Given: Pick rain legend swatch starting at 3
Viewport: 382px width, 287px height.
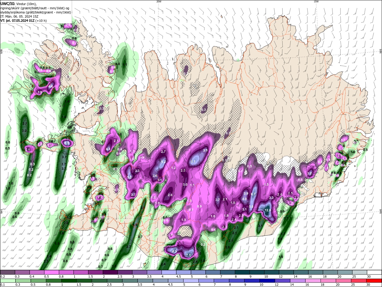Looking at the screenshot, I should [x=130, y=281].
